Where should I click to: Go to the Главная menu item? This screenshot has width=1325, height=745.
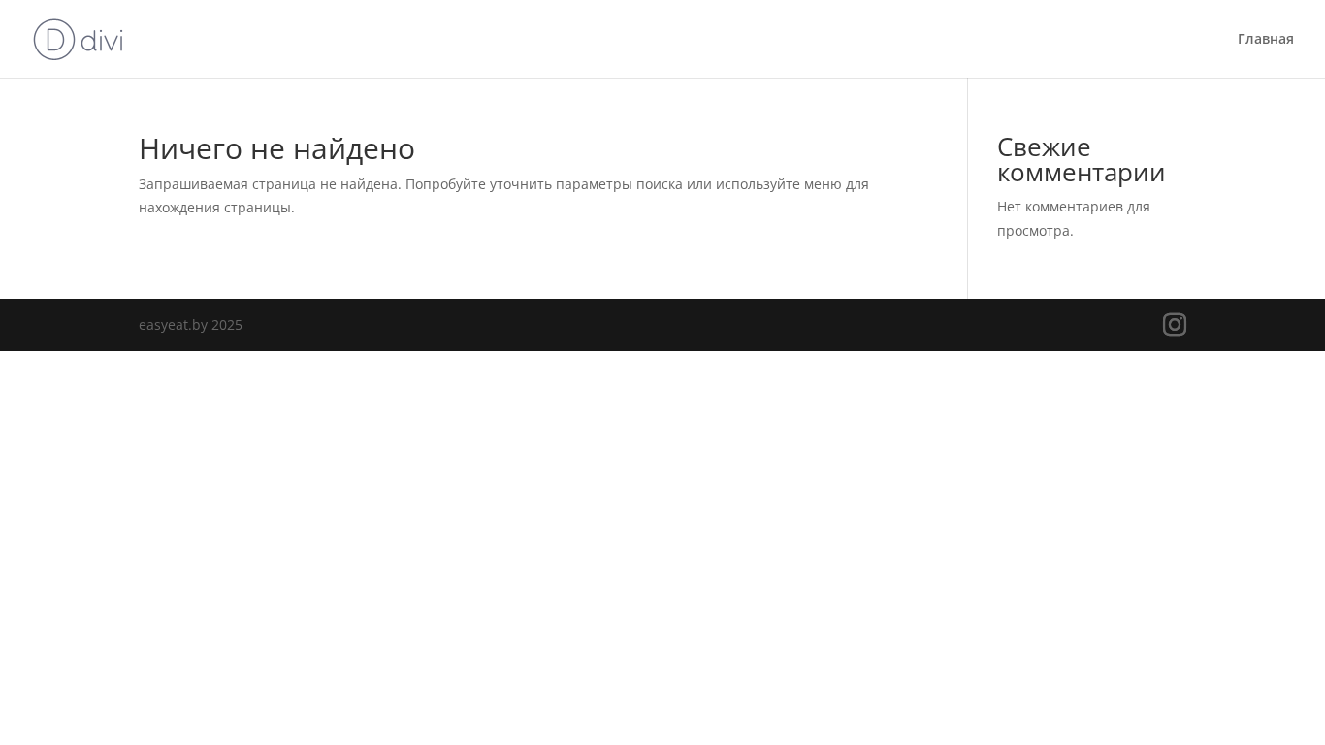(1266, 39)
